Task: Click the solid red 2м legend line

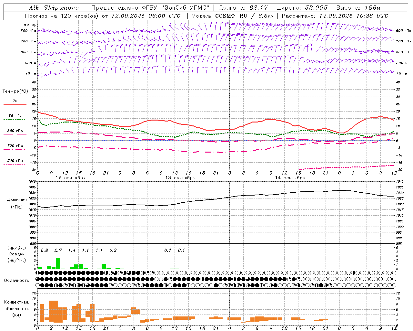Action: click(x=15, y=104)
